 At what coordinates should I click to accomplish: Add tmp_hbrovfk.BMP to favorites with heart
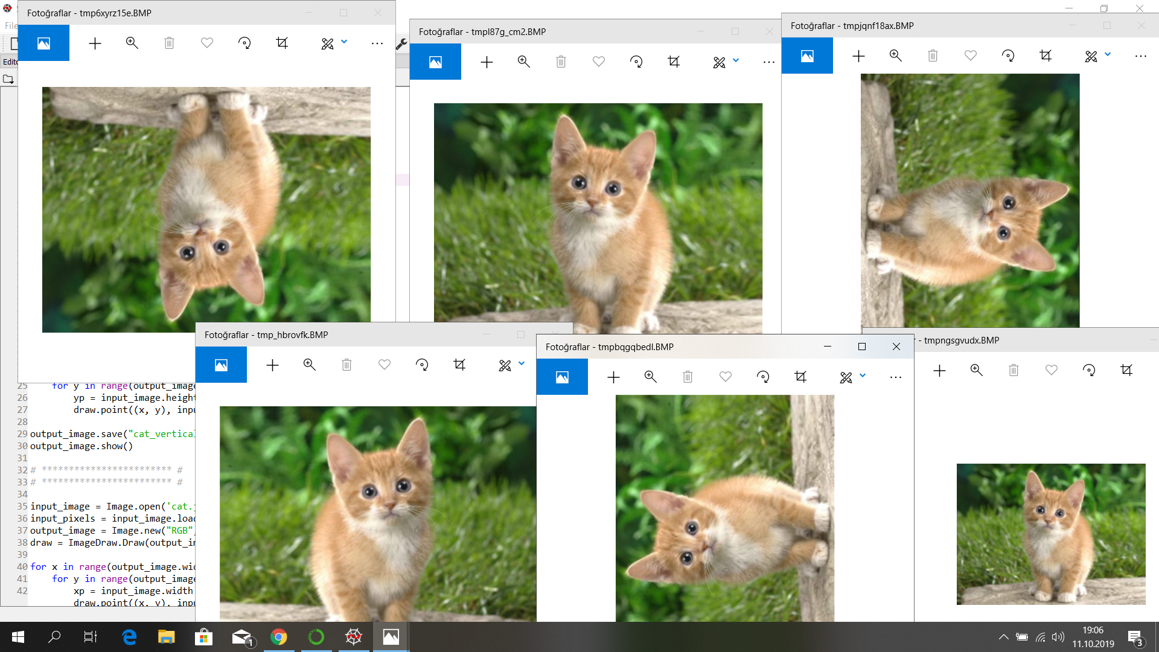pyautogui.click(x=385, y=365)
